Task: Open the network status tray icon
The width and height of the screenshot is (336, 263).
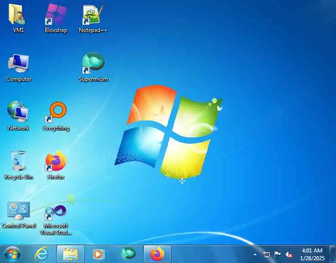Action: point(266,254)
